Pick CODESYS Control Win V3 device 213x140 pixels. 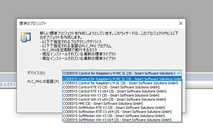click(x=122, y=95)
